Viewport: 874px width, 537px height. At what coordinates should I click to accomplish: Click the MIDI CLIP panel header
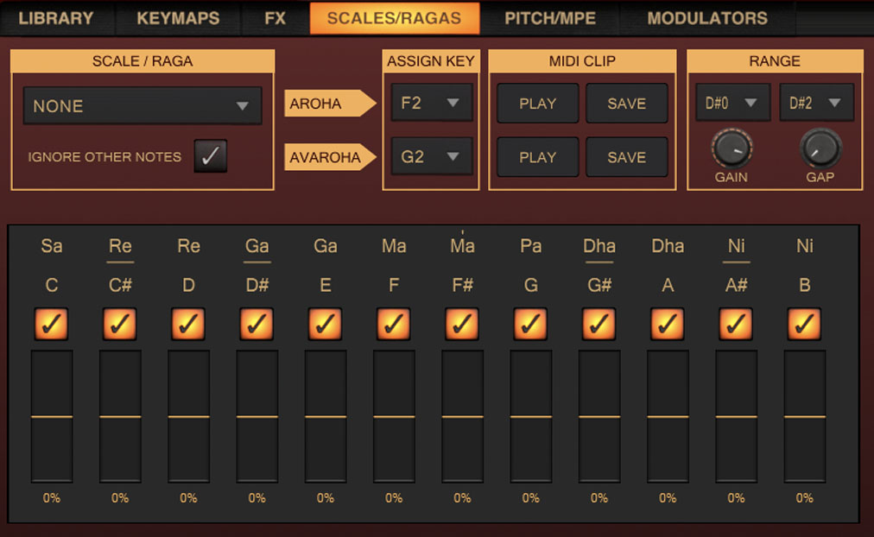tap(582, 60)
